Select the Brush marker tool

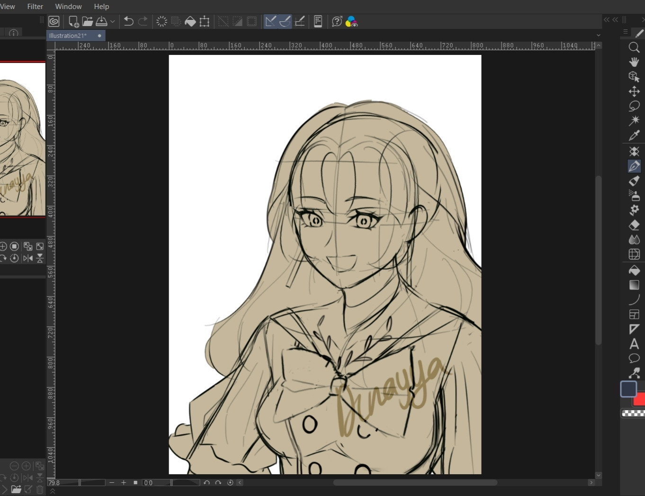(634, 181)
